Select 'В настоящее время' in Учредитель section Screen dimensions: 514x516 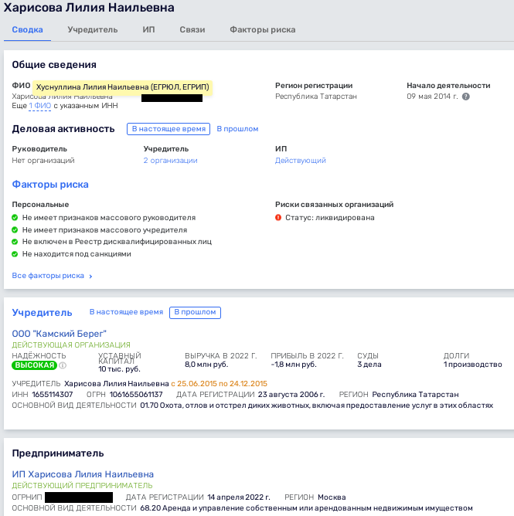(126, 312)
